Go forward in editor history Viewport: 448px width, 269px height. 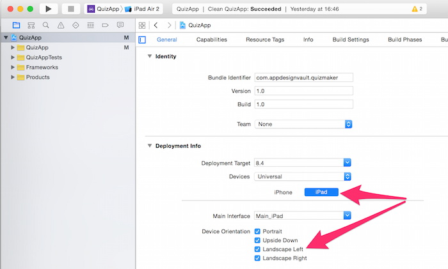pyautogui.click(x=169, y=26)
